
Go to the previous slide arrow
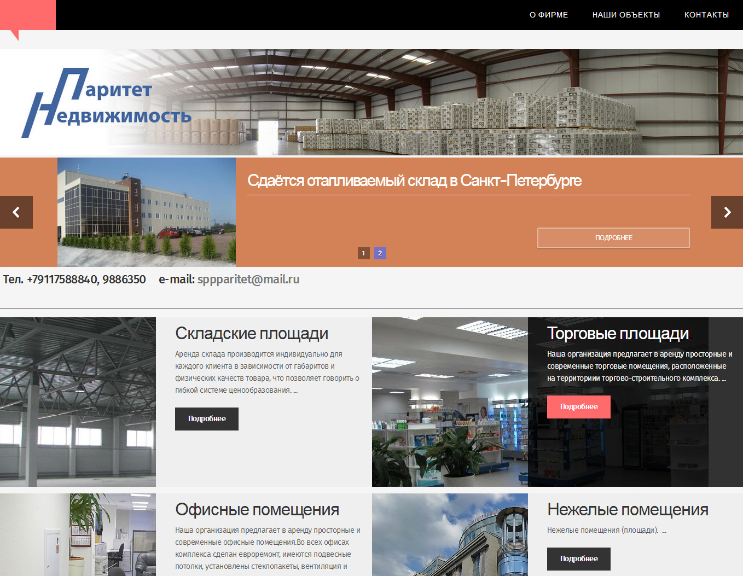pos(16,212)
